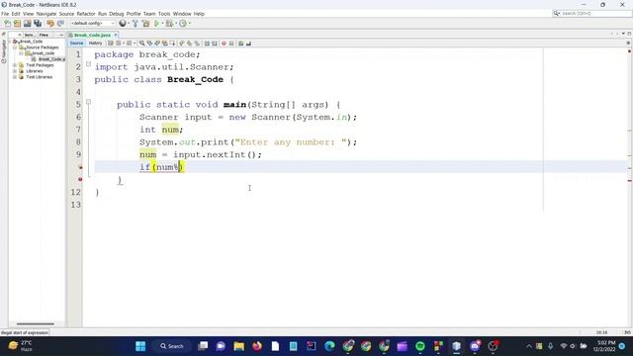Open the Team menu
Screen dimensions: 633x356
149,14
